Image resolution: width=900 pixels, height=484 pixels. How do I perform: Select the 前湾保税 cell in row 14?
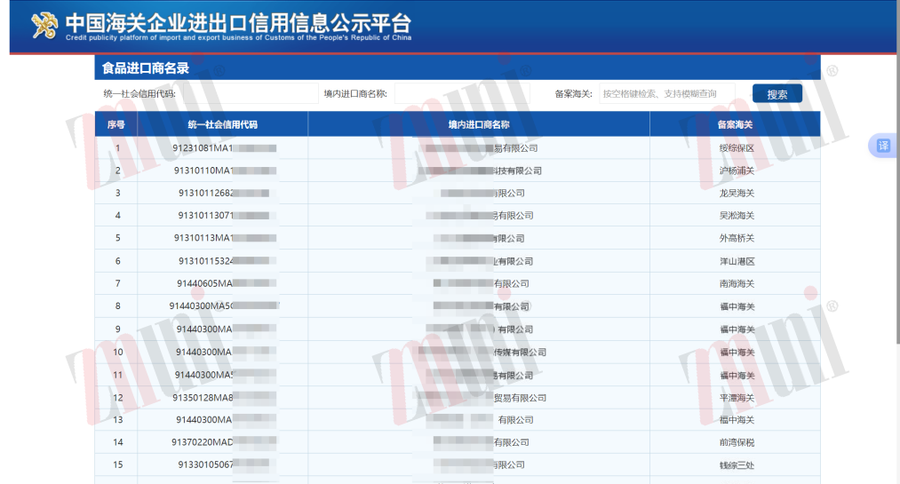click(x=736, y=442)
